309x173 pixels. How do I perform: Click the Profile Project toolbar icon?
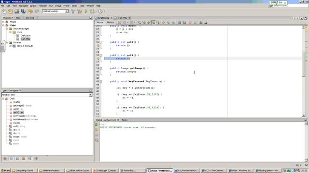point(101,12)
